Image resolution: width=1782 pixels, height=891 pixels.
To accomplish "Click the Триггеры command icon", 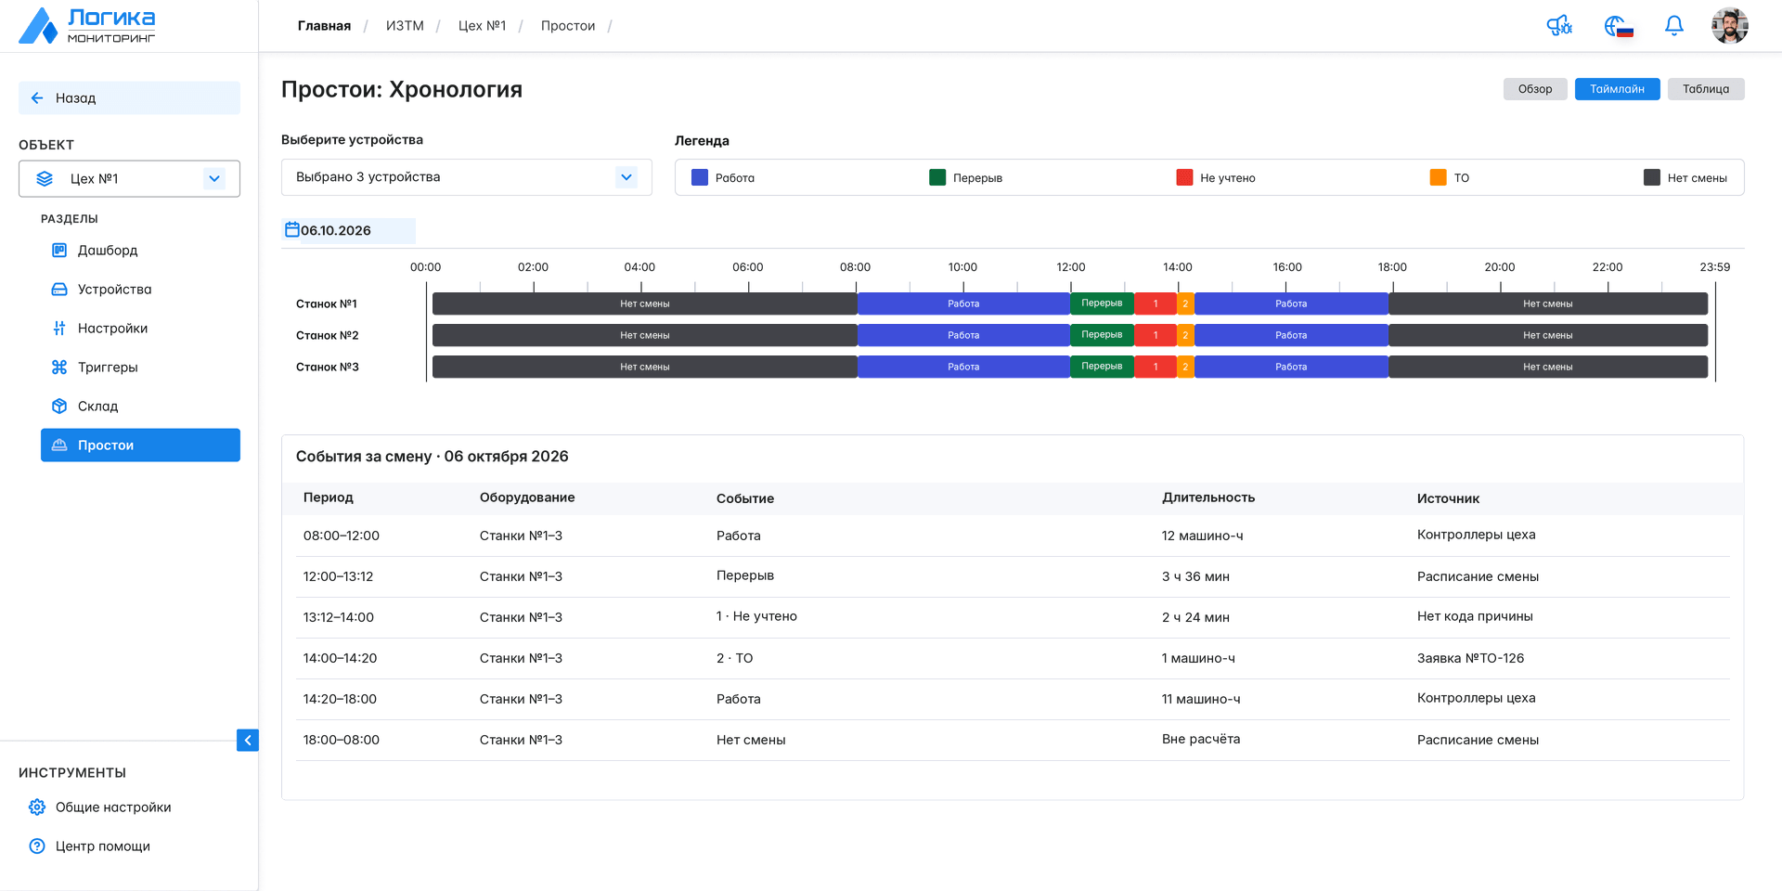I will pos(59,368).
